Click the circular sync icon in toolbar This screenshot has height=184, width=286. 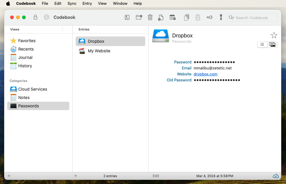[47, 17]
